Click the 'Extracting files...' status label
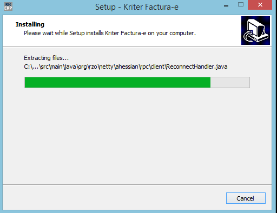277x213 pixels. click(x=46, y=58)
